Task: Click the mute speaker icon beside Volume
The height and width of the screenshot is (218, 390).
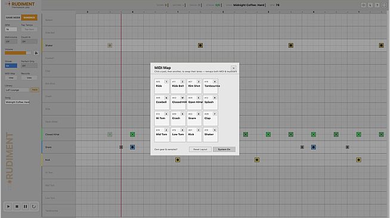Action: pos(36,53)
